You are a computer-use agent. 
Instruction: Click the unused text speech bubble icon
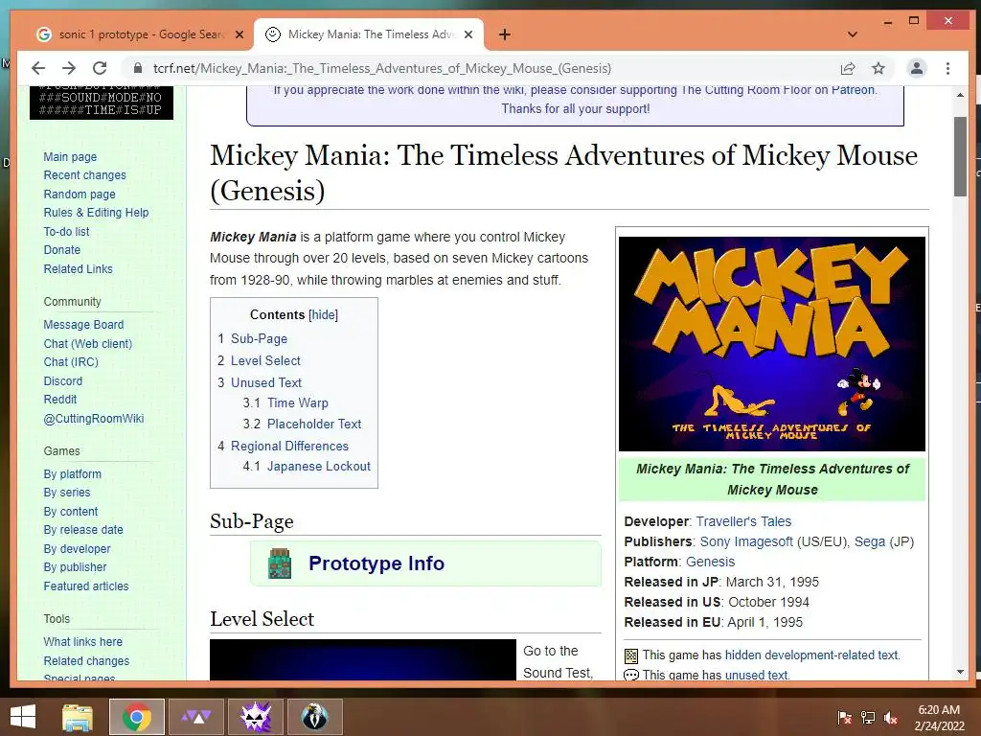(x=631, y=675)
